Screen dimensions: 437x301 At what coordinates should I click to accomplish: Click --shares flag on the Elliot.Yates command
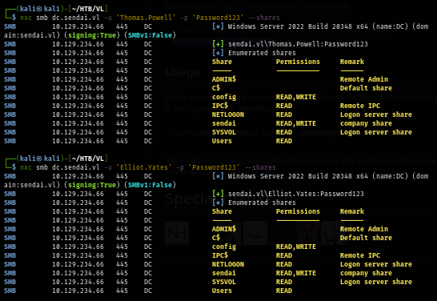pos(260,167)
